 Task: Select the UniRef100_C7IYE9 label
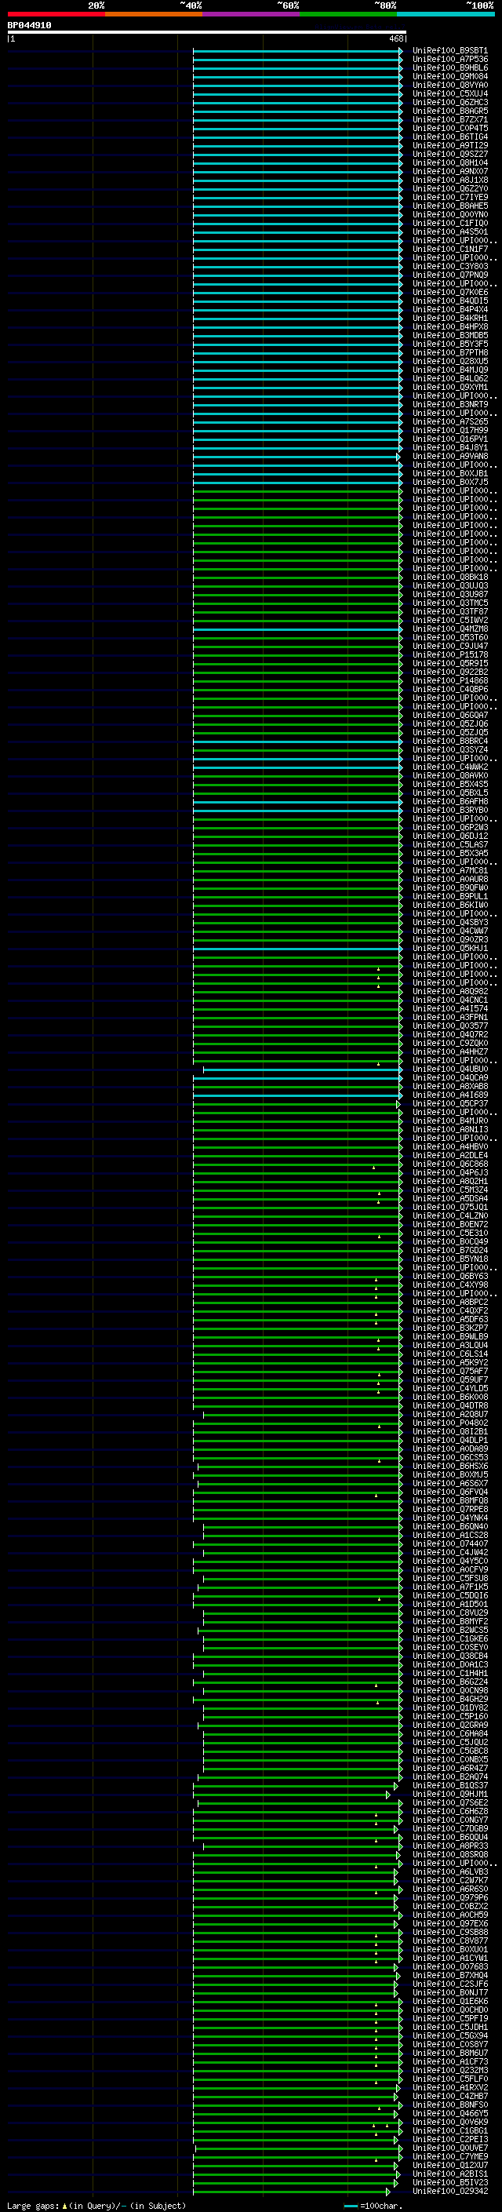449,198
